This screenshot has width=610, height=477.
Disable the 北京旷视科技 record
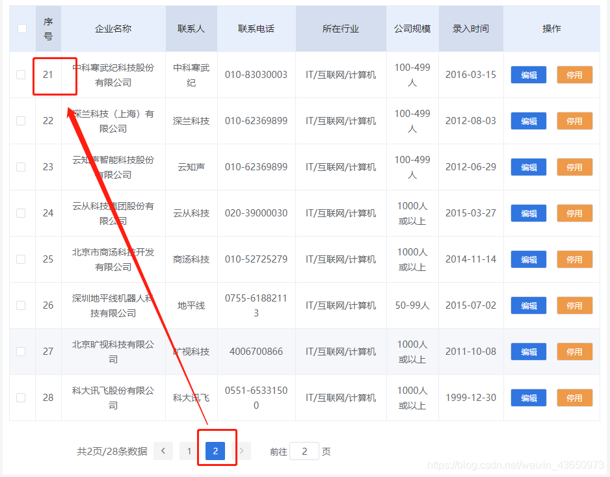point(574,351)
